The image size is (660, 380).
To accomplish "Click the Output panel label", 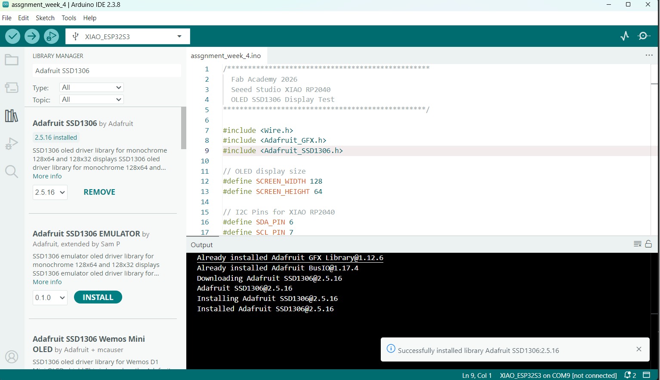I will [x=202, y=245].
